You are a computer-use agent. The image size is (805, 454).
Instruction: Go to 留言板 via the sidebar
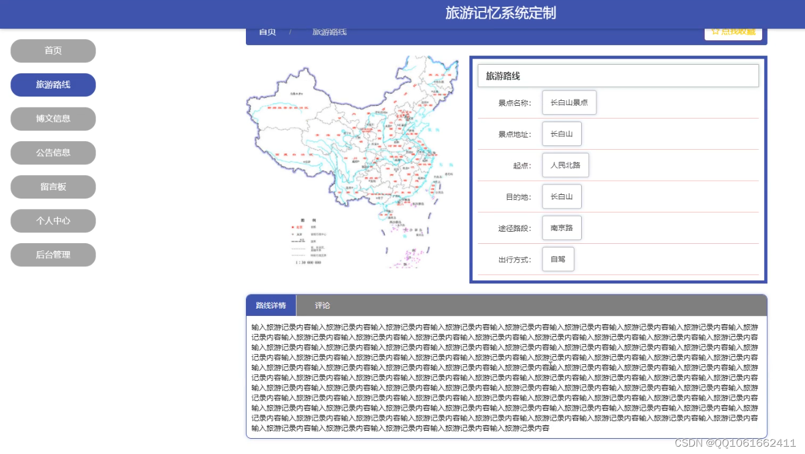pos(53,186)
